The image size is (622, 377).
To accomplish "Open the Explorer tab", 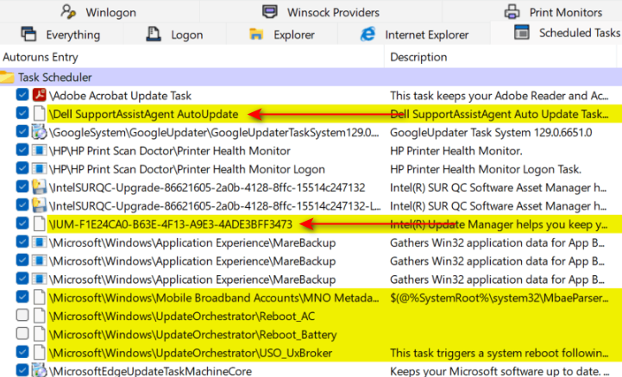I will click(x=281, y=35).
